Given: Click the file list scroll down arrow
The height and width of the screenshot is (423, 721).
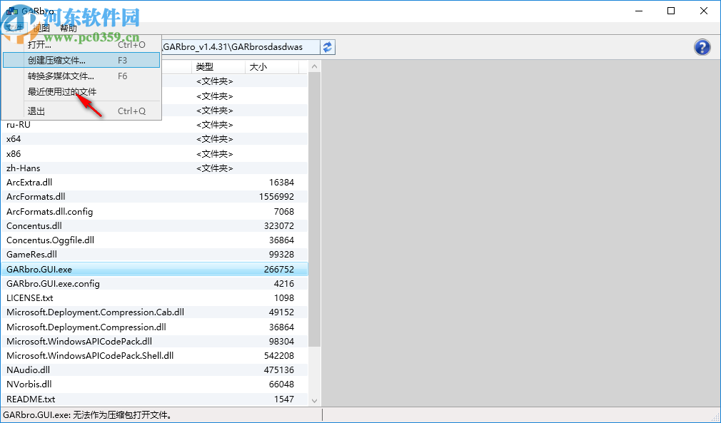Looking at the screenshot, I should 315,400.
